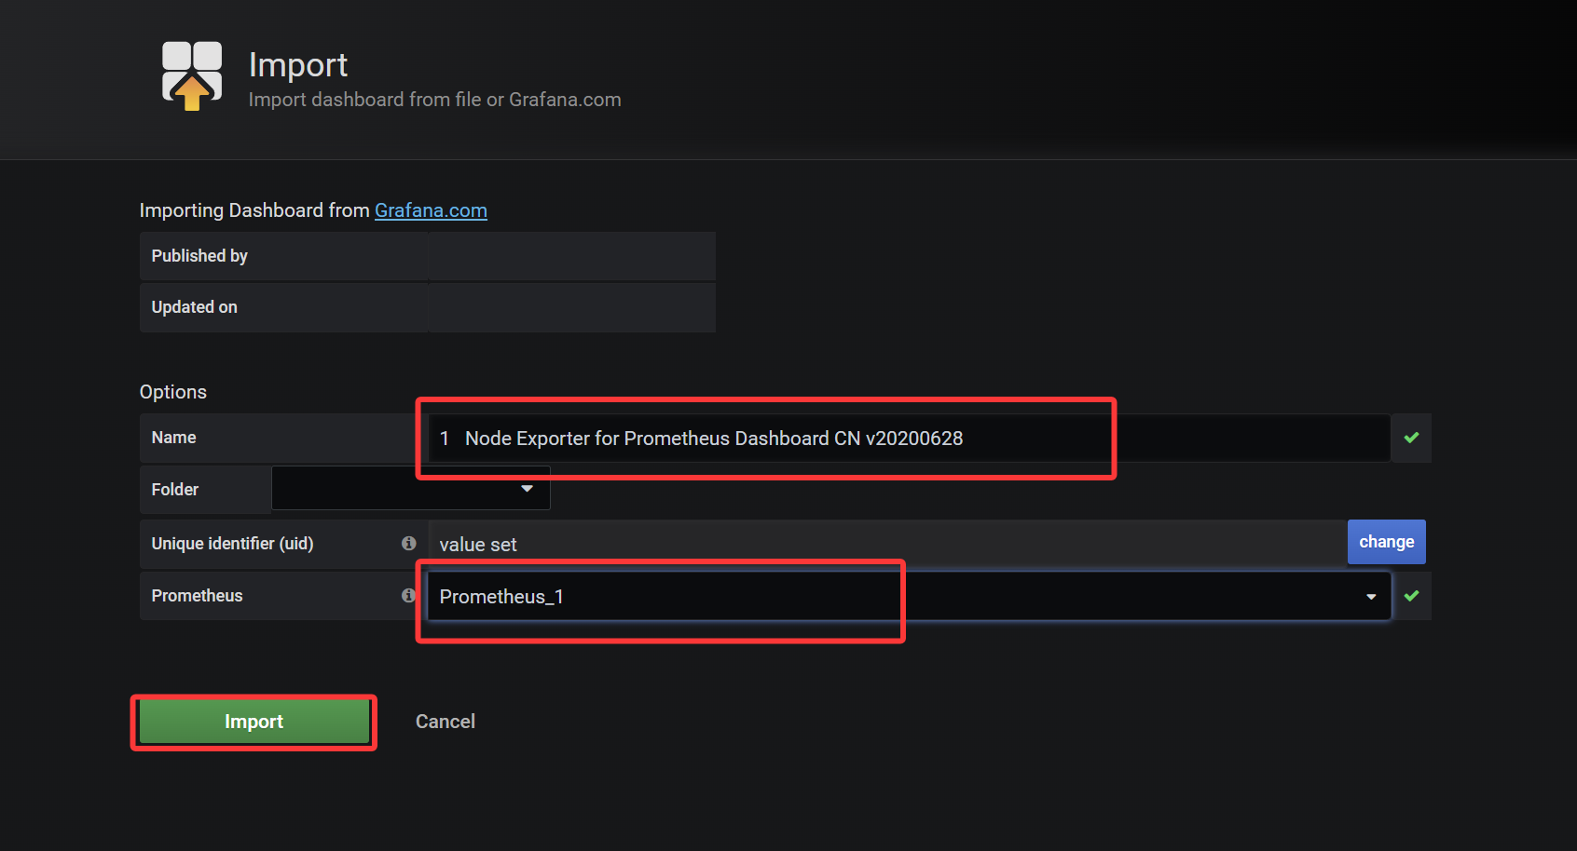Image resolution: width=1577 pixels, height=851 pixels.
Task: Click the 'Published by' row label
Action: pyautogui.click(x=199, y=256)
